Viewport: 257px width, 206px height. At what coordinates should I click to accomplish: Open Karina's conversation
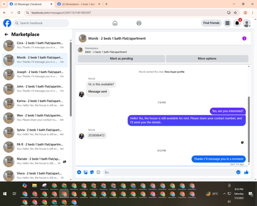click(x=34, y=104)
